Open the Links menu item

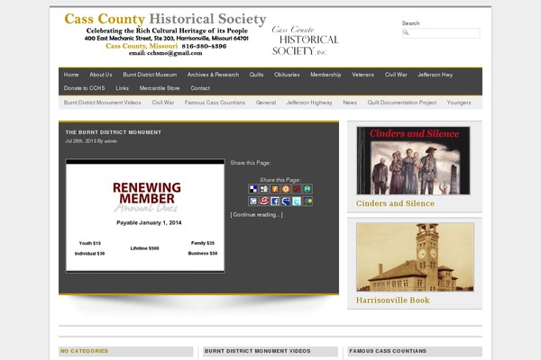(x=122, y=88)
